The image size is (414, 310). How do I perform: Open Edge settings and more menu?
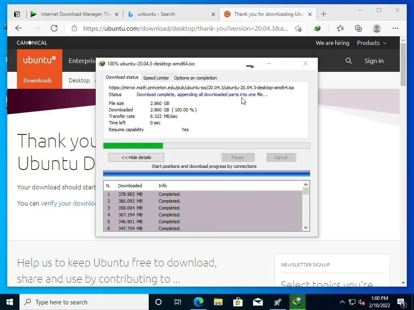[395, 28]
